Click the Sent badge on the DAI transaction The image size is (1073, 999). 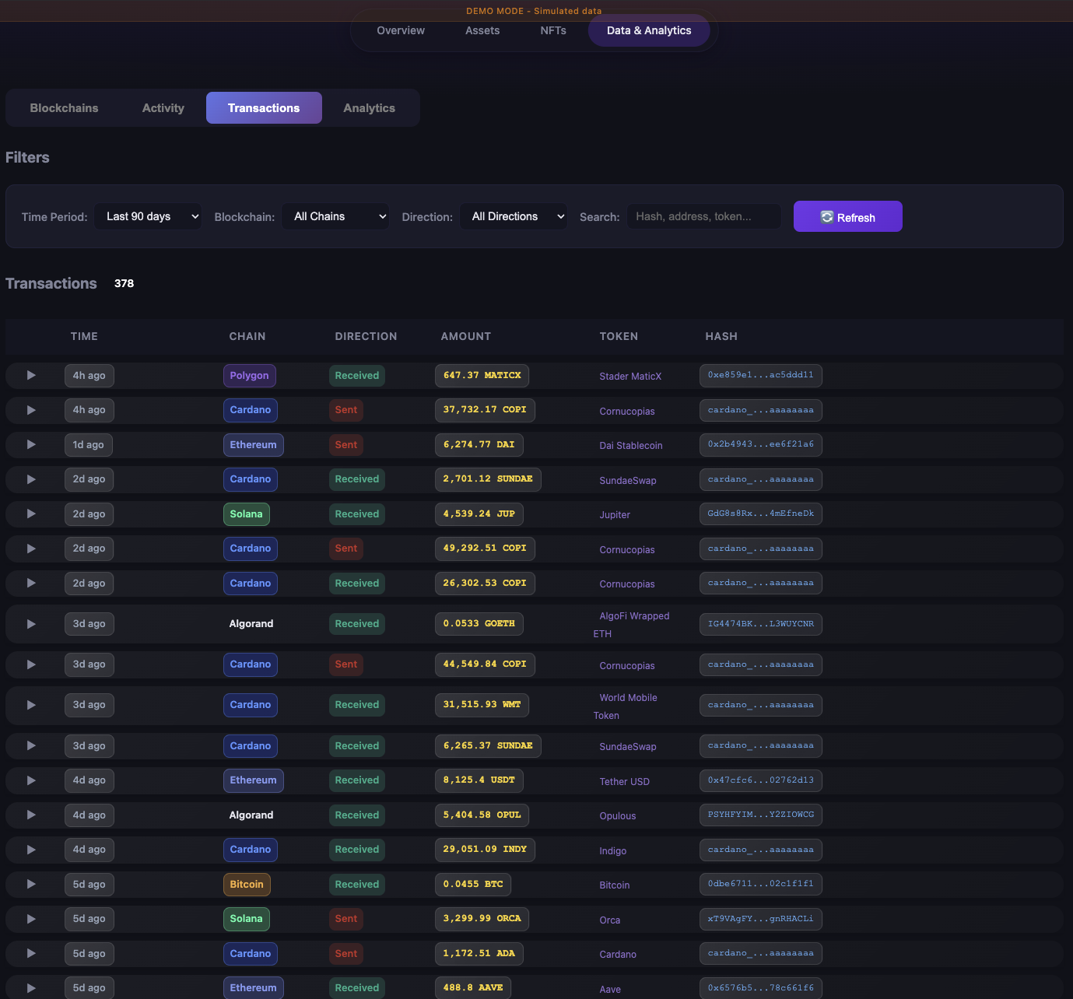click(345, 444)
